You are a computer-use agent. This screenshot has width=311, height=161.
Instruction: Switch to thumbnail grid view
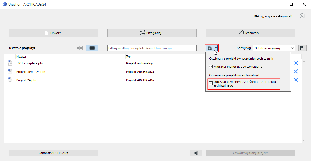[80, 48]
